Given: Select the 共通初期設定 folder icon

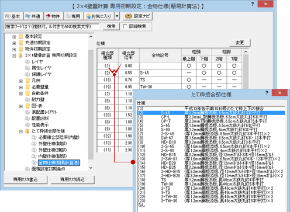Looking at the screenshot, I should pos(21,43).
